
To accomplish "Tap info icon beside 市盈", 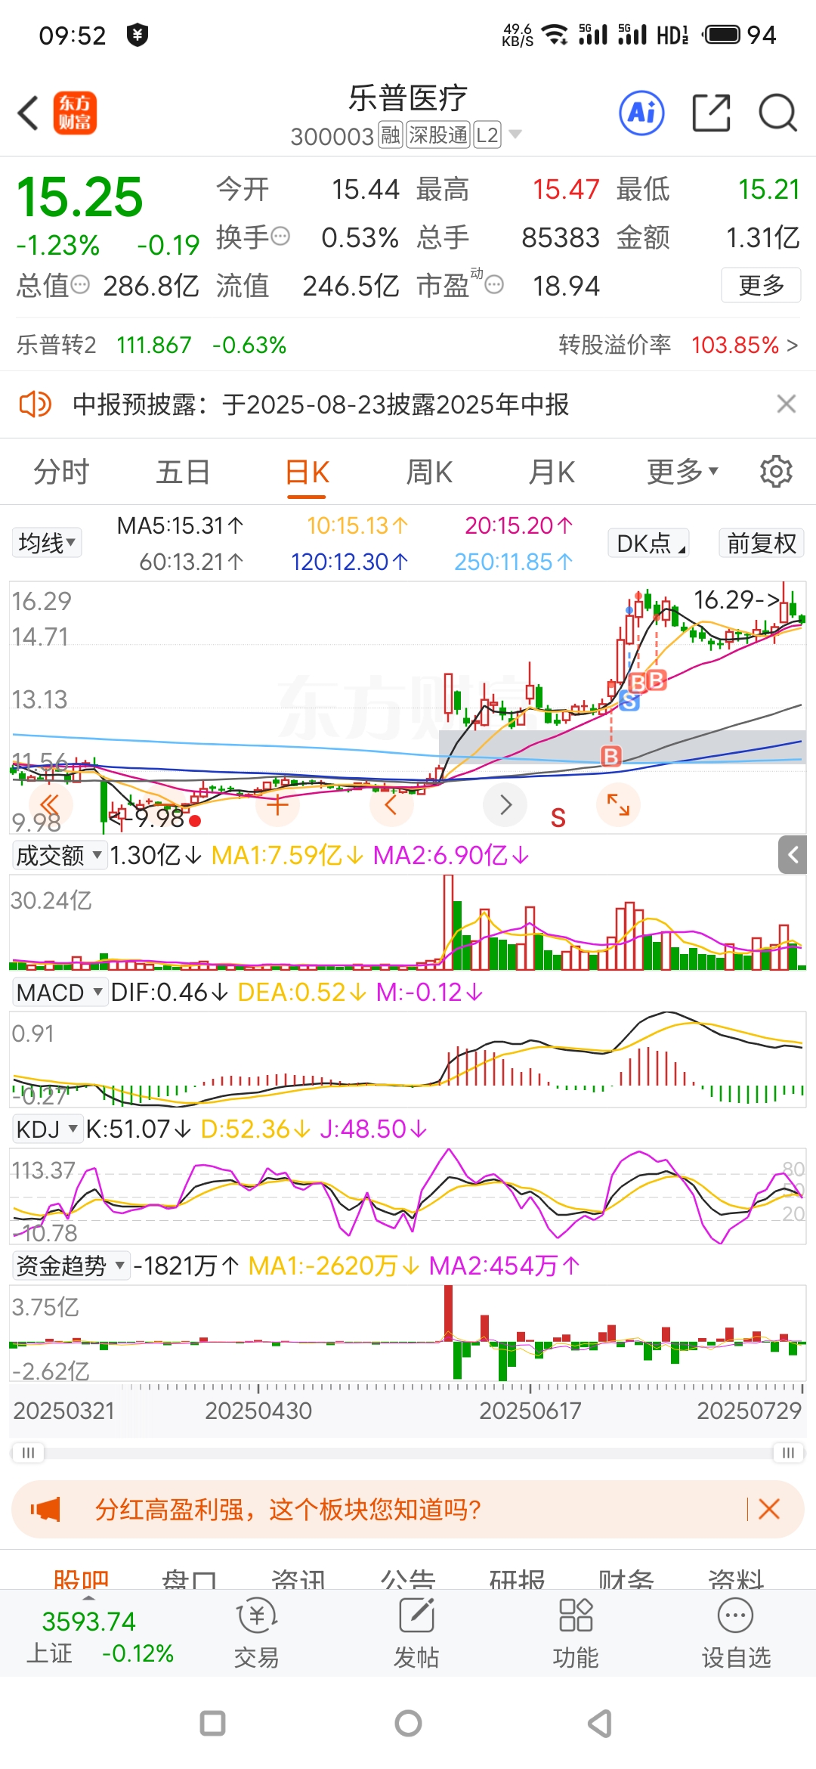I will tap(494, 285).
